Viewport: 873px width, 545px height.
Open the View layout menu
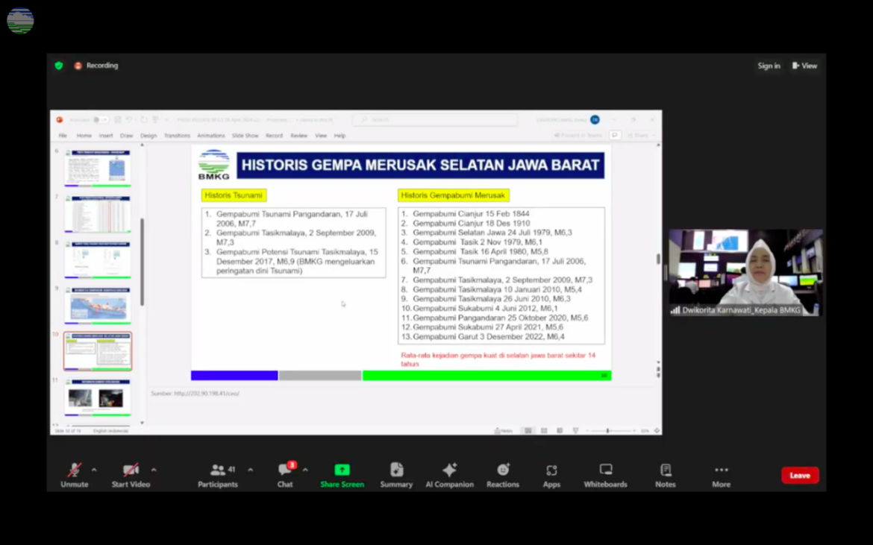click(x=804, y=66)
